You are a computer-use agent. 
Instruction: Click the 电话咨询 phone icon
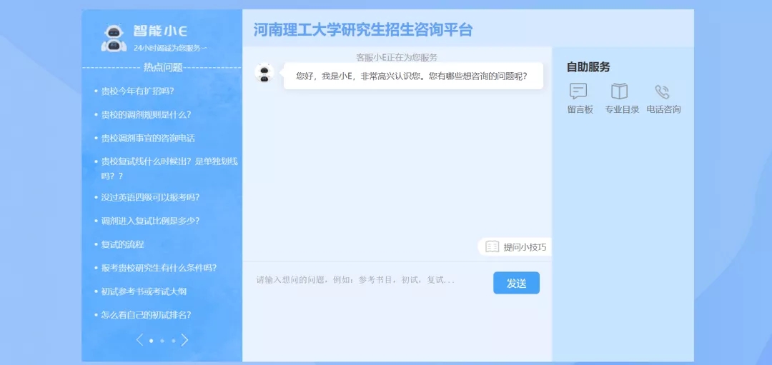[663, 91]
